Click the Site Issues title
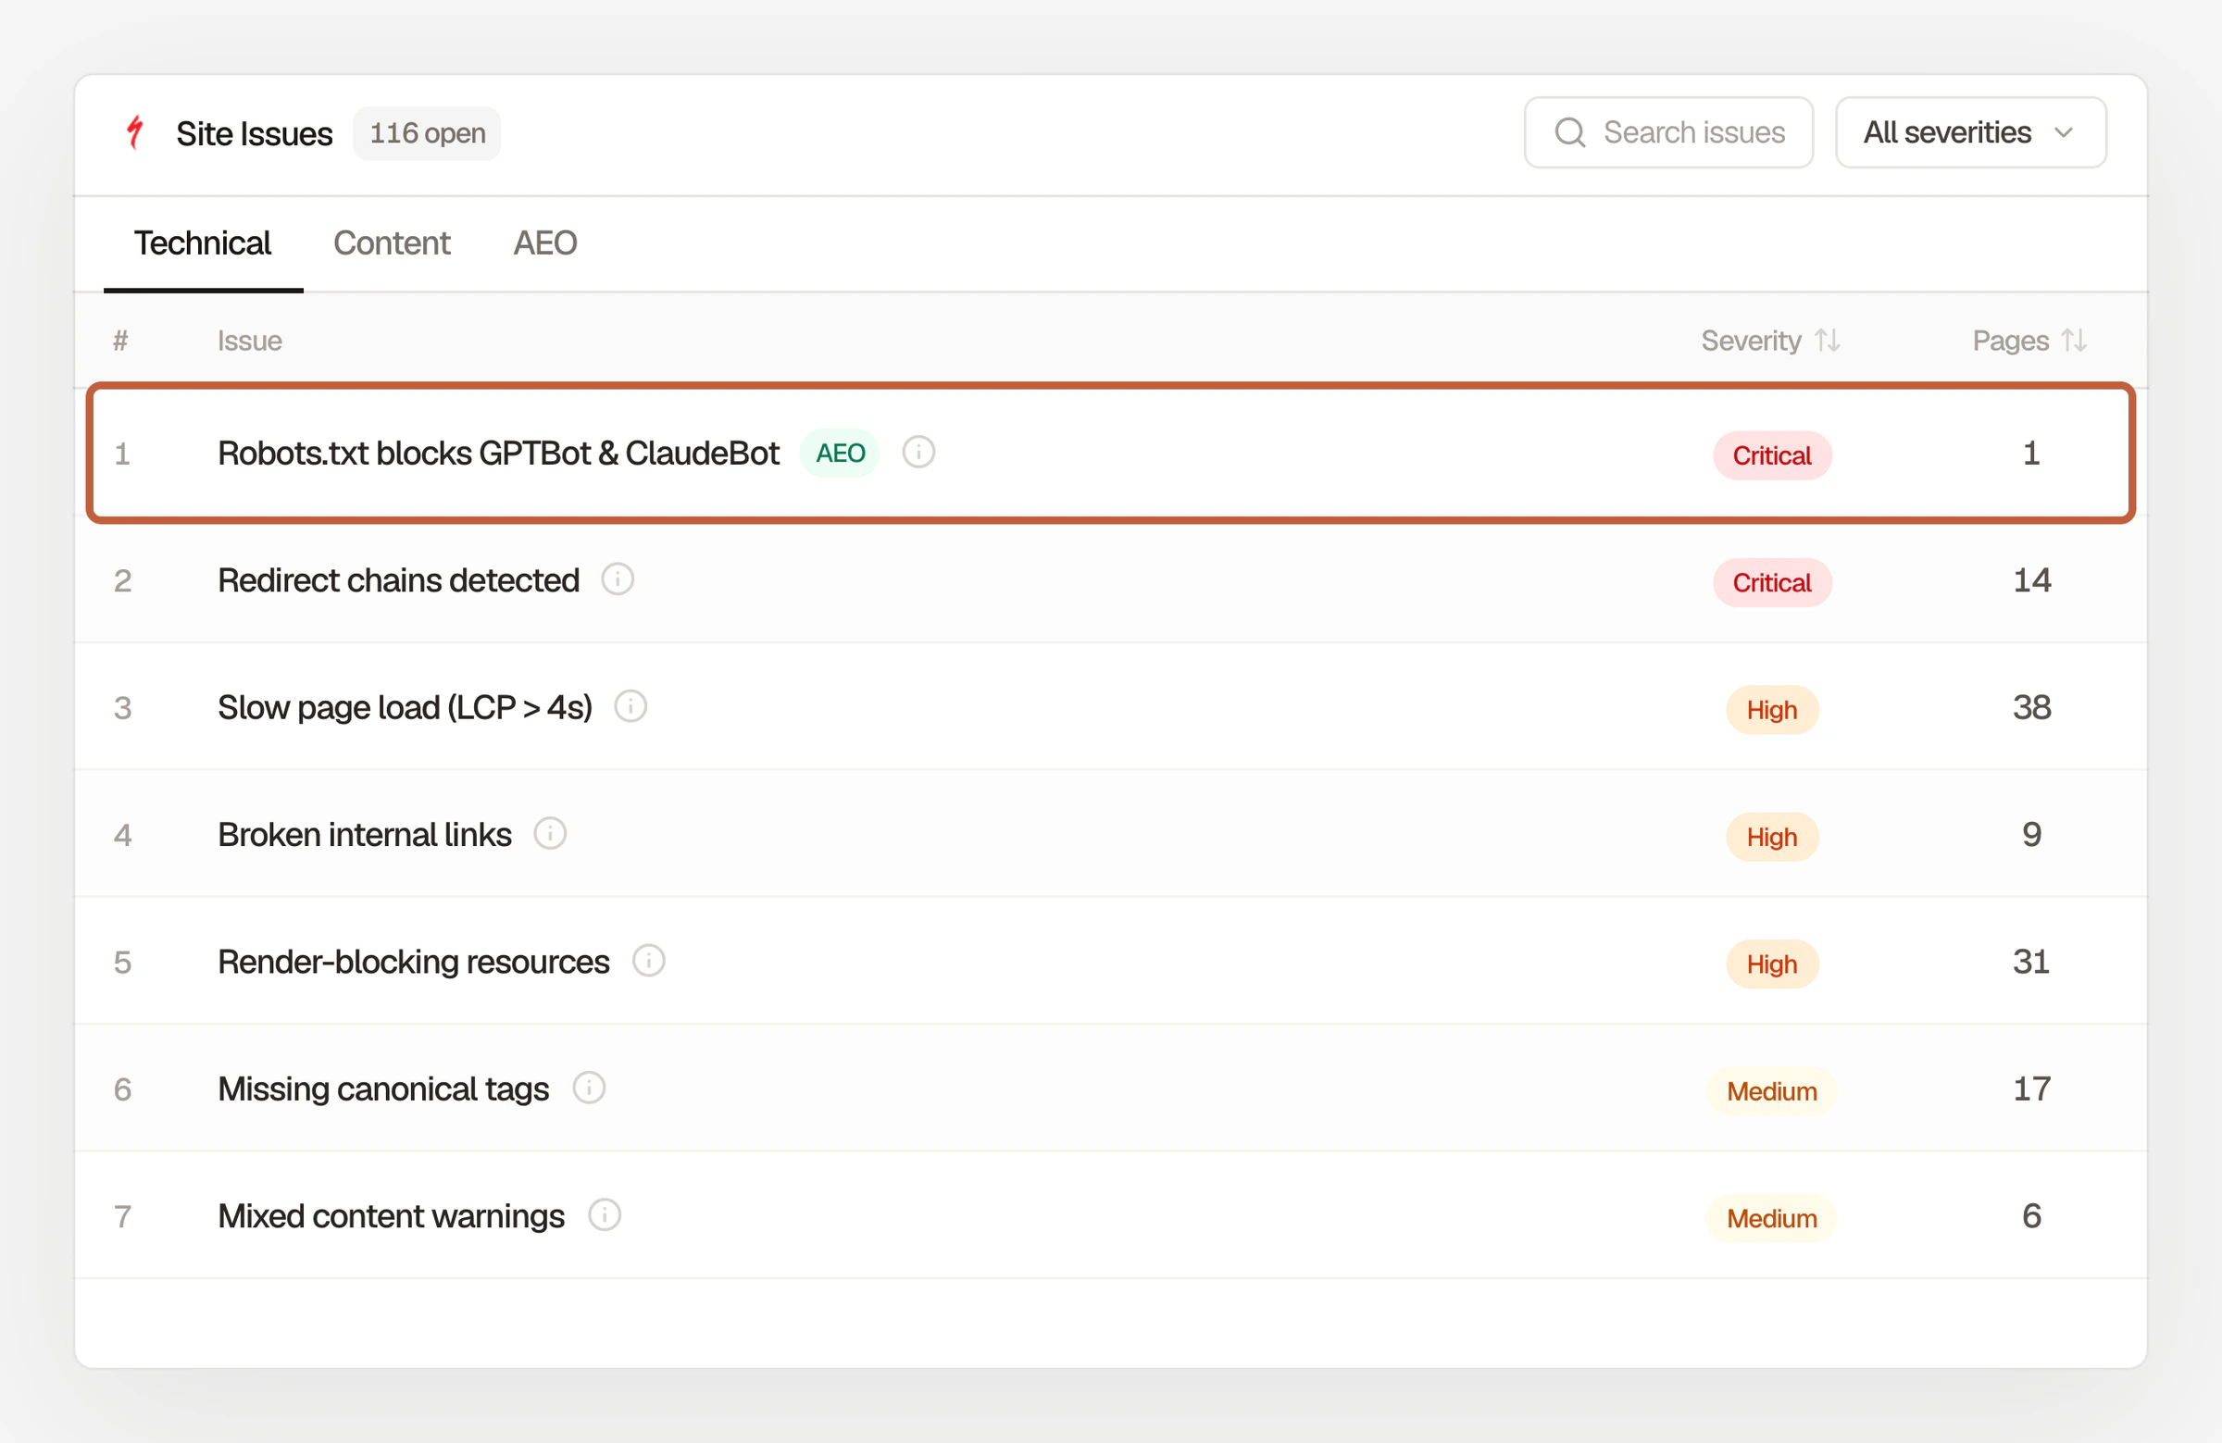2222x1443 pixels. [254, 133]
